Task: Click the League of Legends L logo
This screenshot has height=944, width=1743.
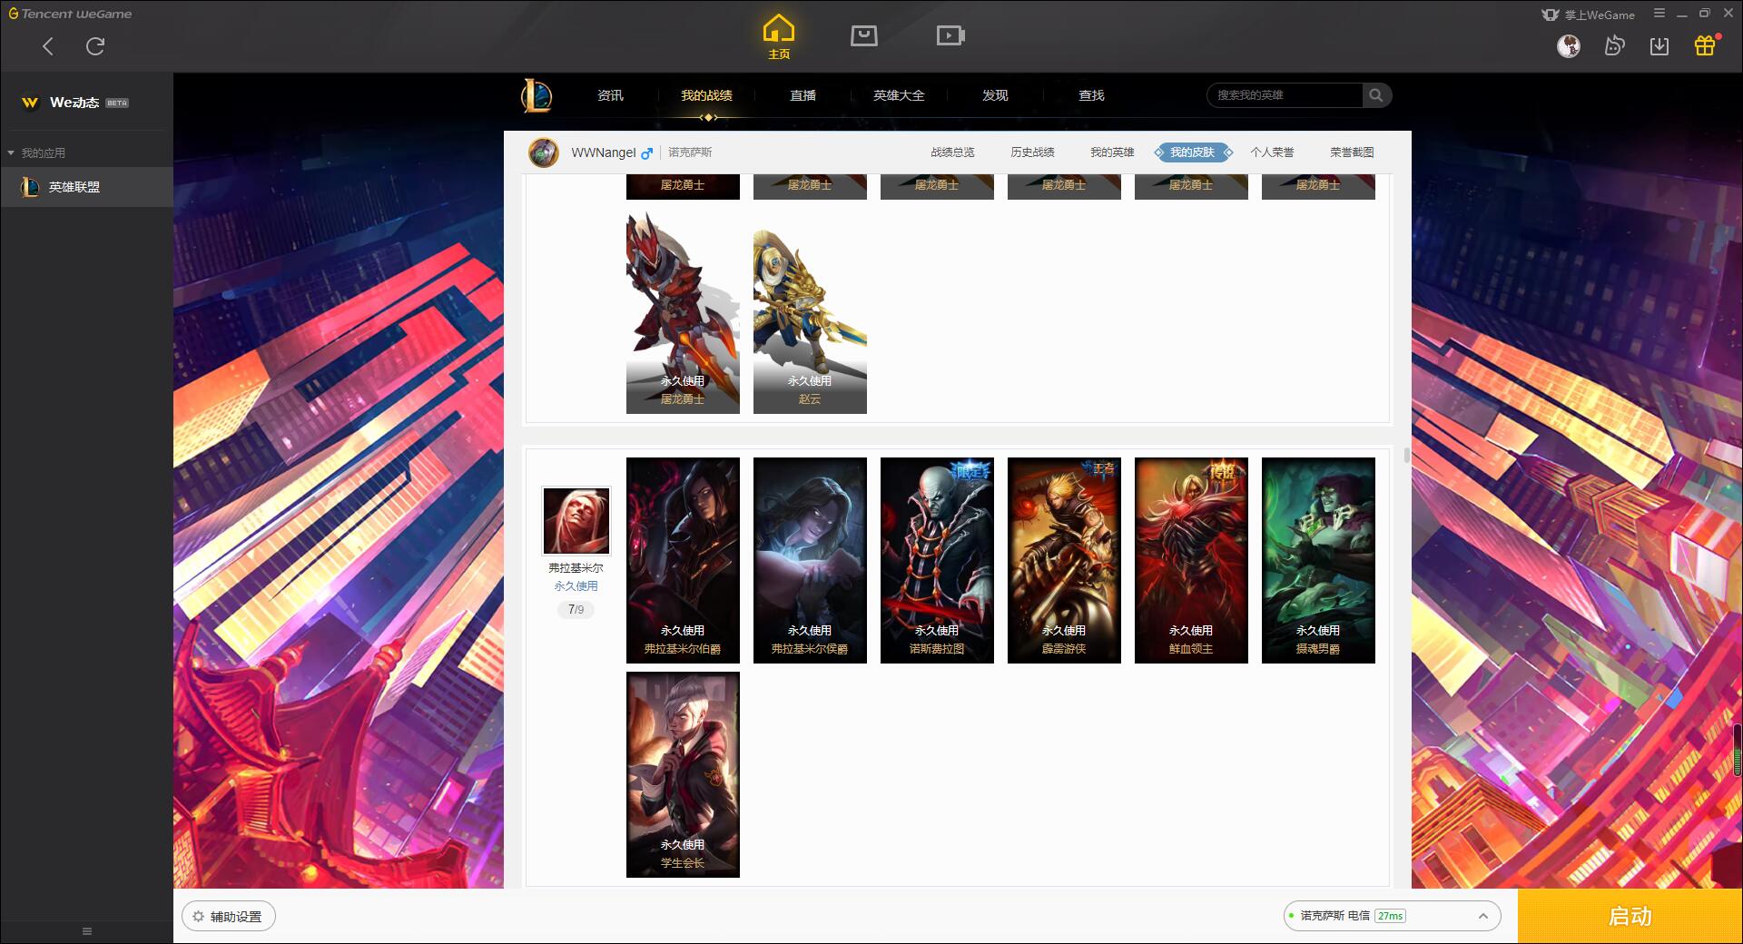Action: 537,95
